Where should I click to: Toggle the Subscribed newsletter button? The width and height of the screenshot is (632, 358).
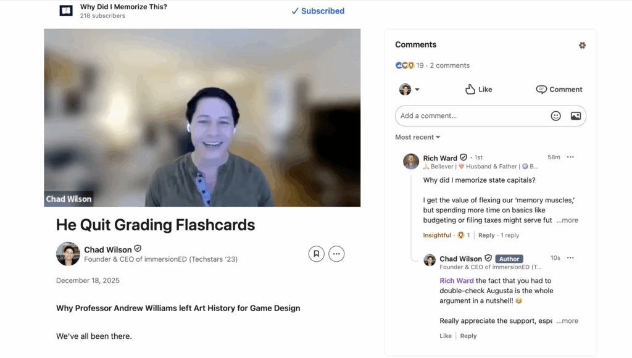coord(317,11)
